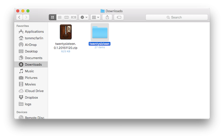This screenshot has width=224, height=139.
Task: Switch to list view
Action: coord(60,17)
